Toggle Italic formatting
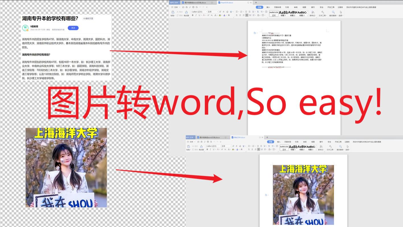This screenshot has height=227, width=403. (196, 15)
